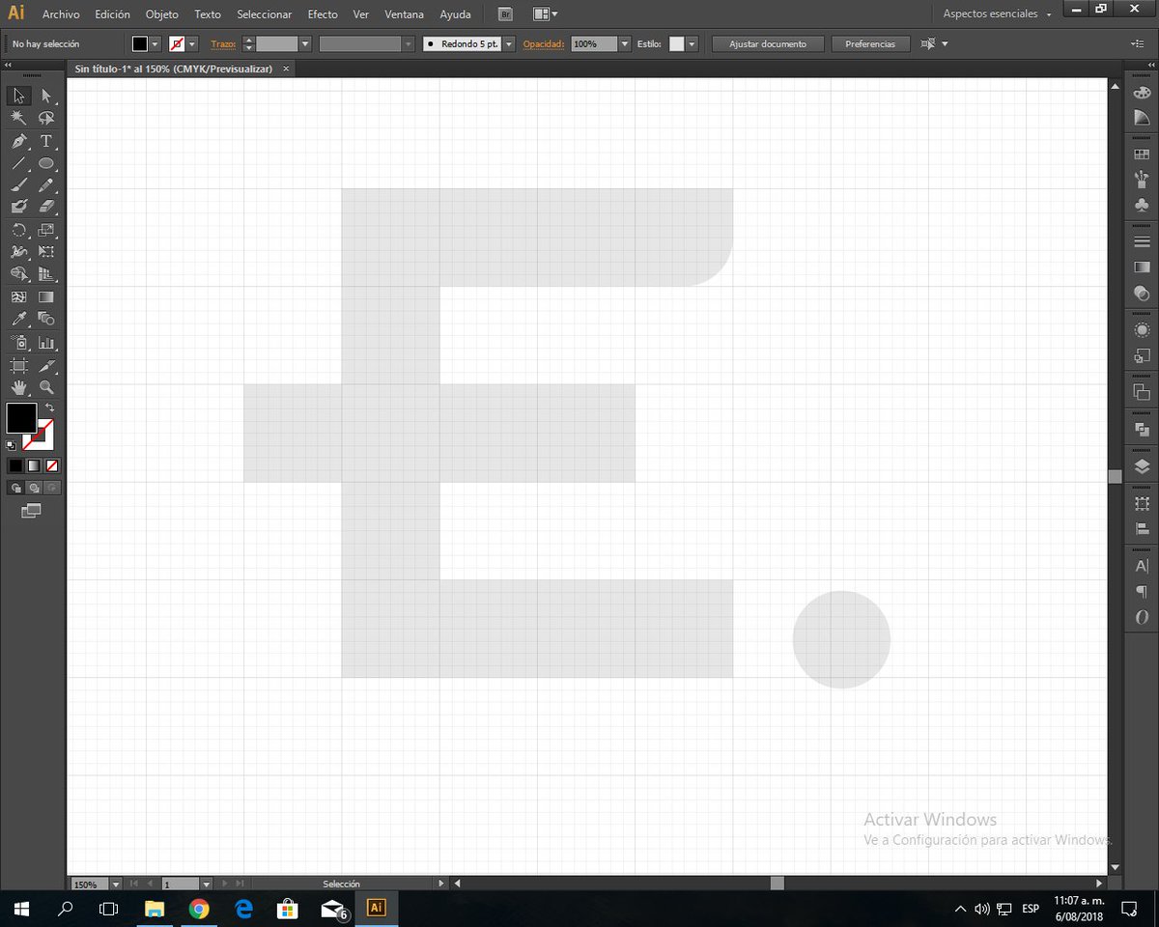
Task: Select the Blend tool
Action: point(46,319)
